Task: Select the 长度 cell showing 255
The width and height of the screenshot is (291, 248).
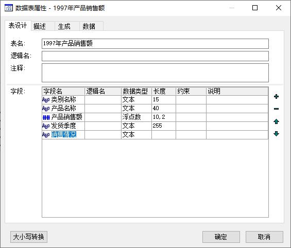Action: pos(164,126)
